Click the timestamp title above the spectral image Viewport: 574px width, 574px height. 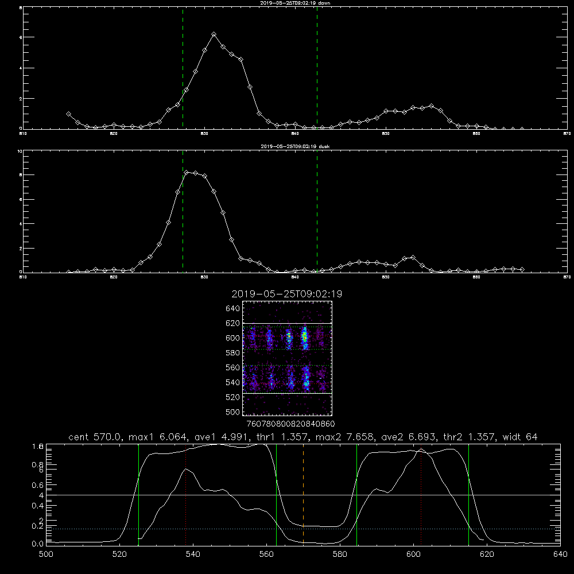[x=287, y=294]
